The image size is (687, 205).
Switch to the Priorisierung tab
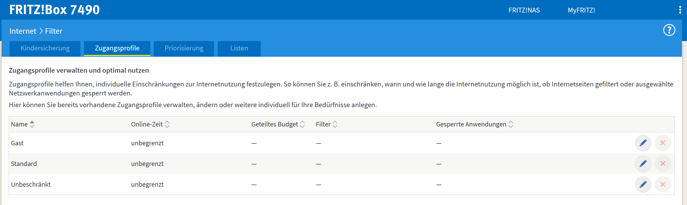(x=184, y=48)
